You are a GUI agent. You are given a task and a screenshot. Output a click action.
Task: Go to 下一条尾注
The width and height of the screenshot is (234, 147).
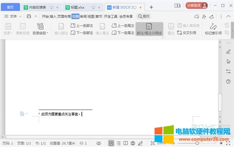(123, 33)
